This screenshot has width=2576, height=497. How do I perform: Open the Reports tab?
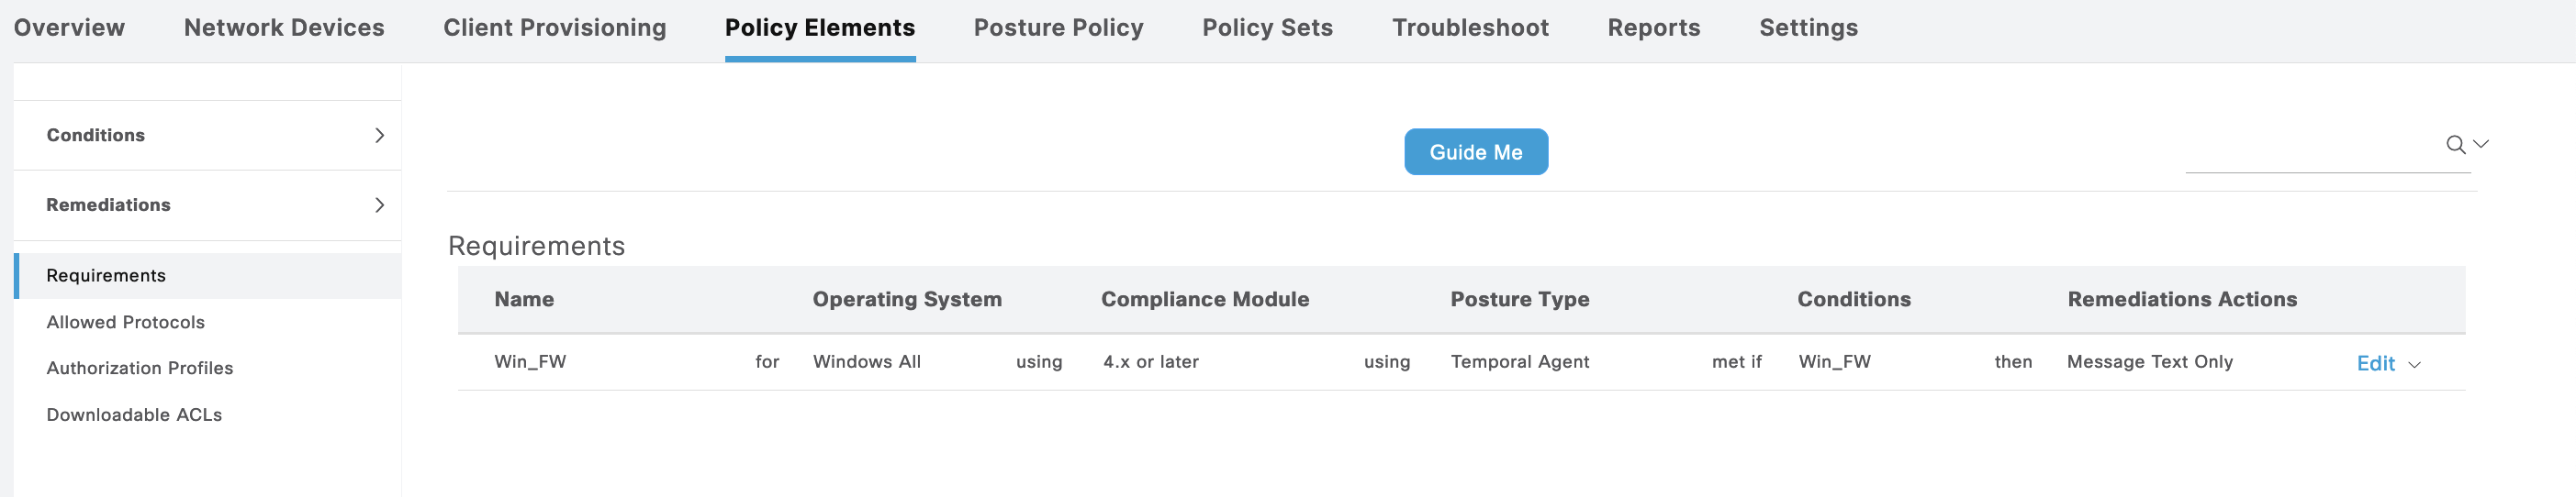[x=1653, y=28]
